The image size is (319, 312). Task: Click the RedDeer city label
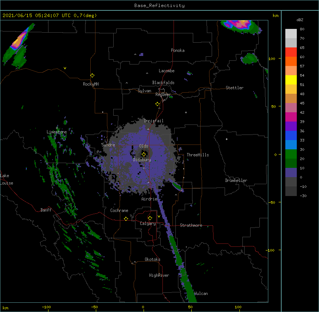(x=163, y=94)
